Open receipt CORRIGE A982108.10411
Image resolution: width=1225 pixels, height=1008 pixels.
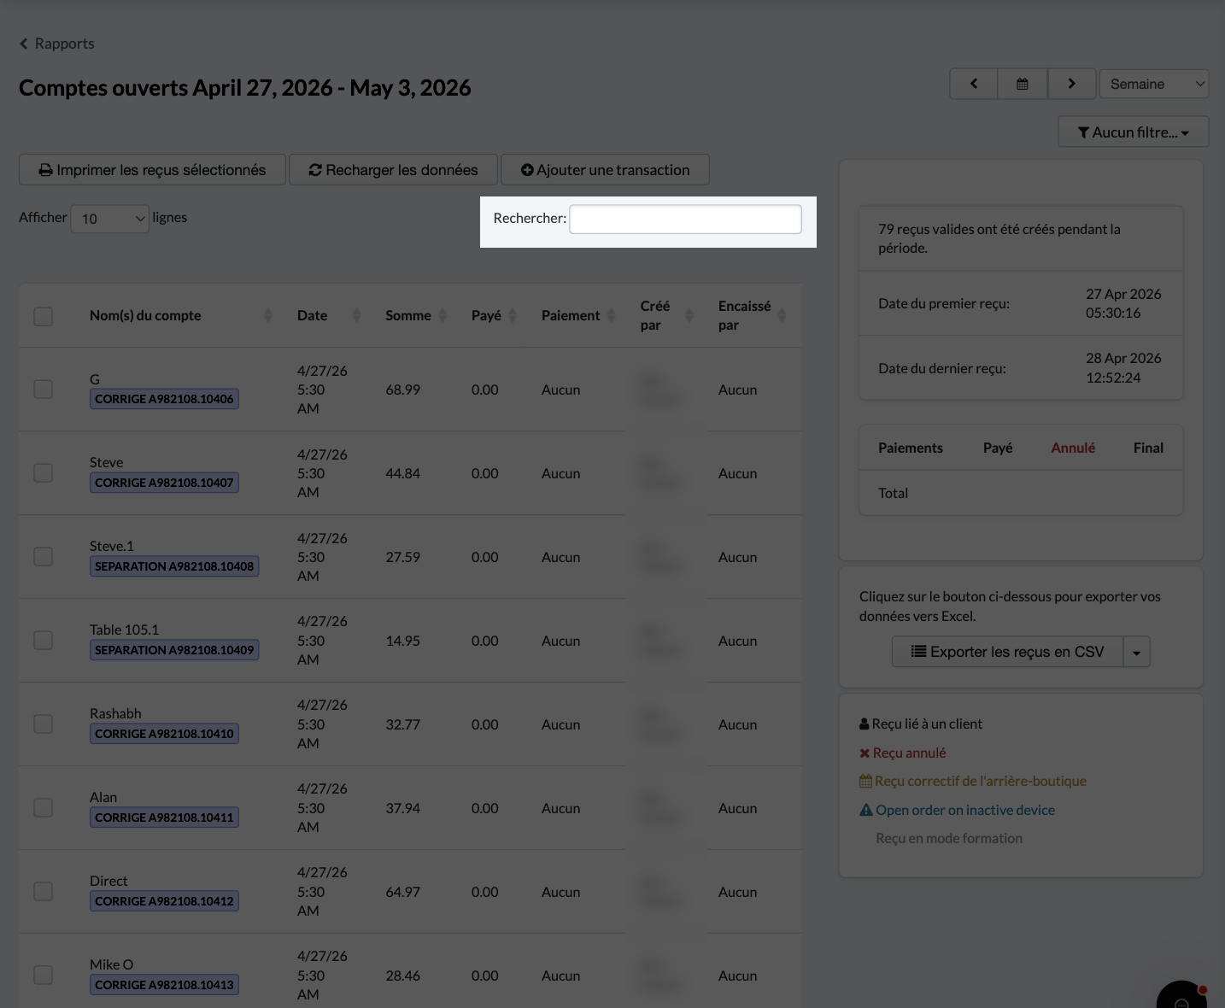click(164, 818)
